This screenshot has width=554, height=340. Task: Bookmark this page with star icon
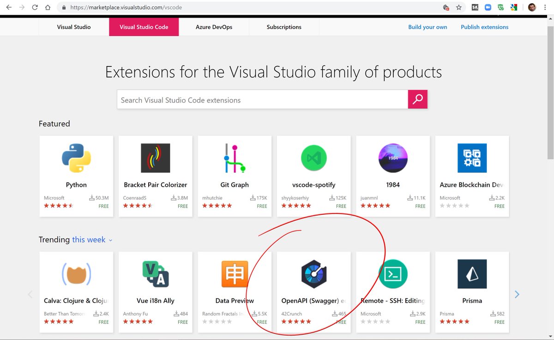(x=459, y=7)
